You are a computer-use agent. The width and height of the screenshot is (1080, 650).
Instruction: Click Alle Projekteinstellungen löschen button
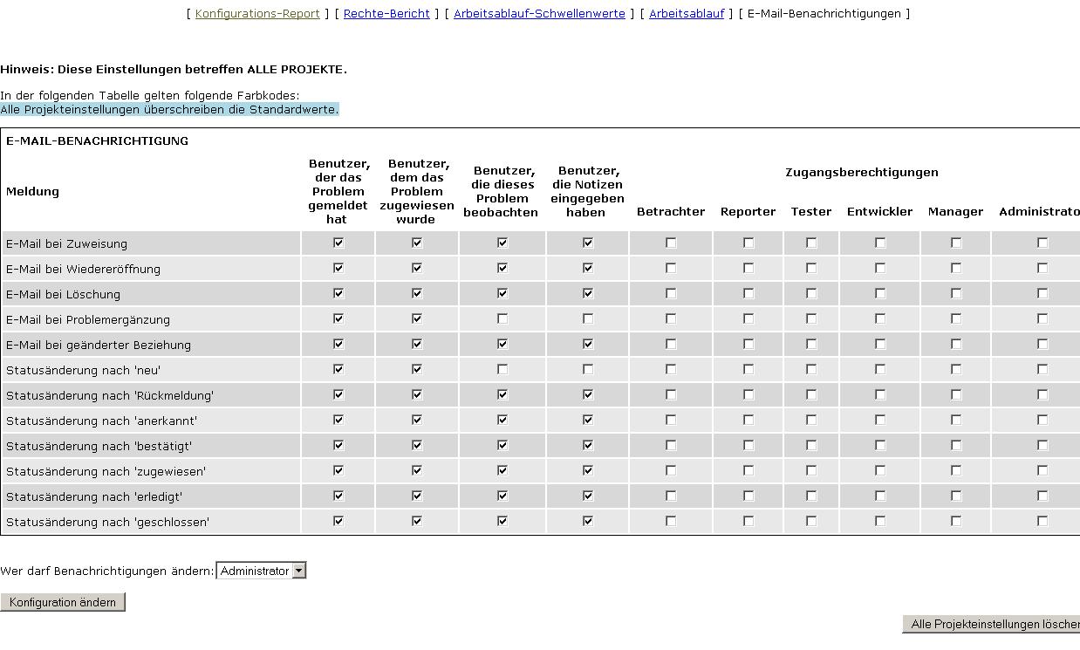pos(993,624)
